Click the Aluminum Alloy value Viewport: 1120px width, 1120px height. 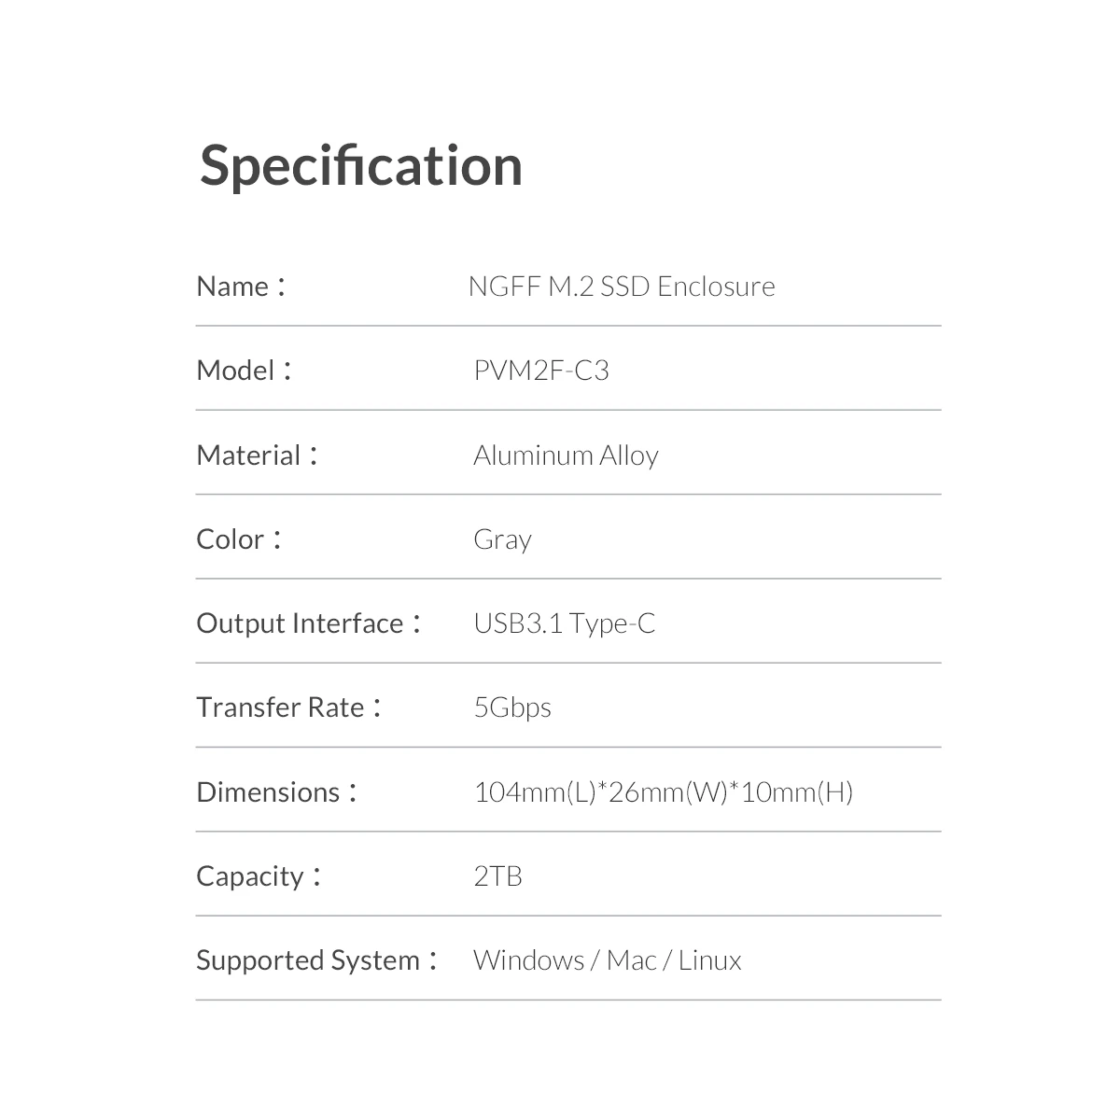pyautogui.click(x=567, y=455)
